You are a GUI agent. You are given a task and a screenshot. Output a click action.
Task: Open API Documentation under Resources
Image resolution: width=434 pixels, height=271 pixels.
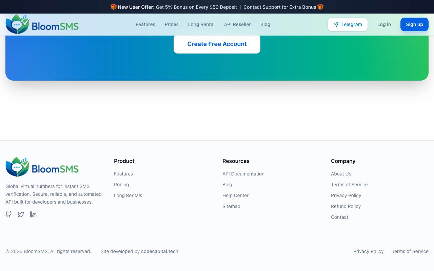point(243,174)
